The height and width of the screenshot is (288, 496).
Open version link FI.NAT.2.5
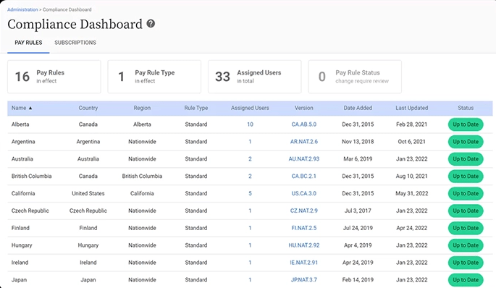pyautogui.click(x=303, y=228)
